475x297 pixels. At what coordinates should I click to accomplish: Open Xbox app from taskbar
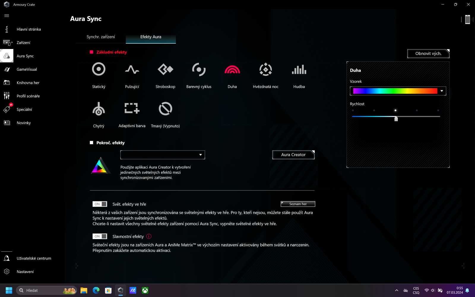(145, 290)
